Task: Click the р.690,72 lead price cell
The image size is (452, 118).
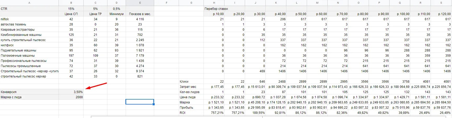Action: click(x=255, y=97)
